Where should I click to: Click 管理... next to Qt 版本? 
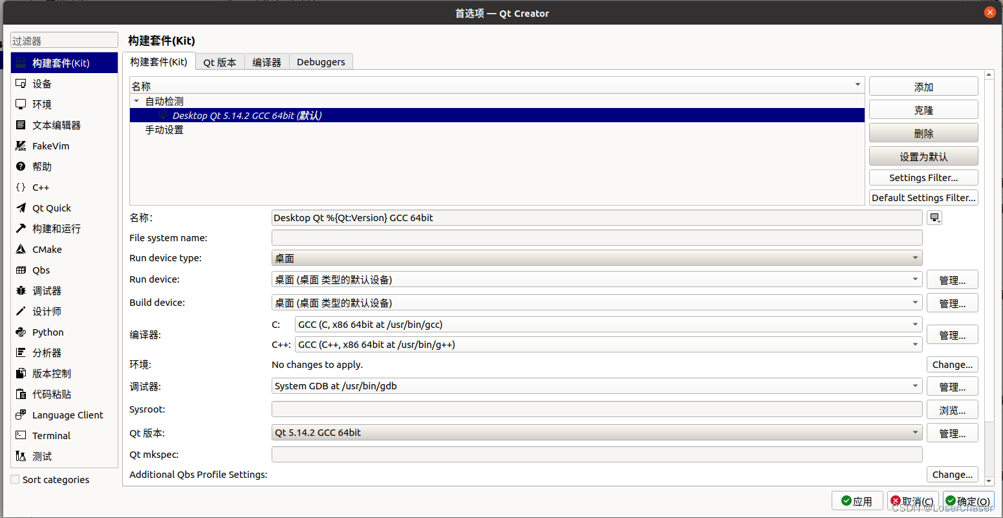(x=953, y=433)
